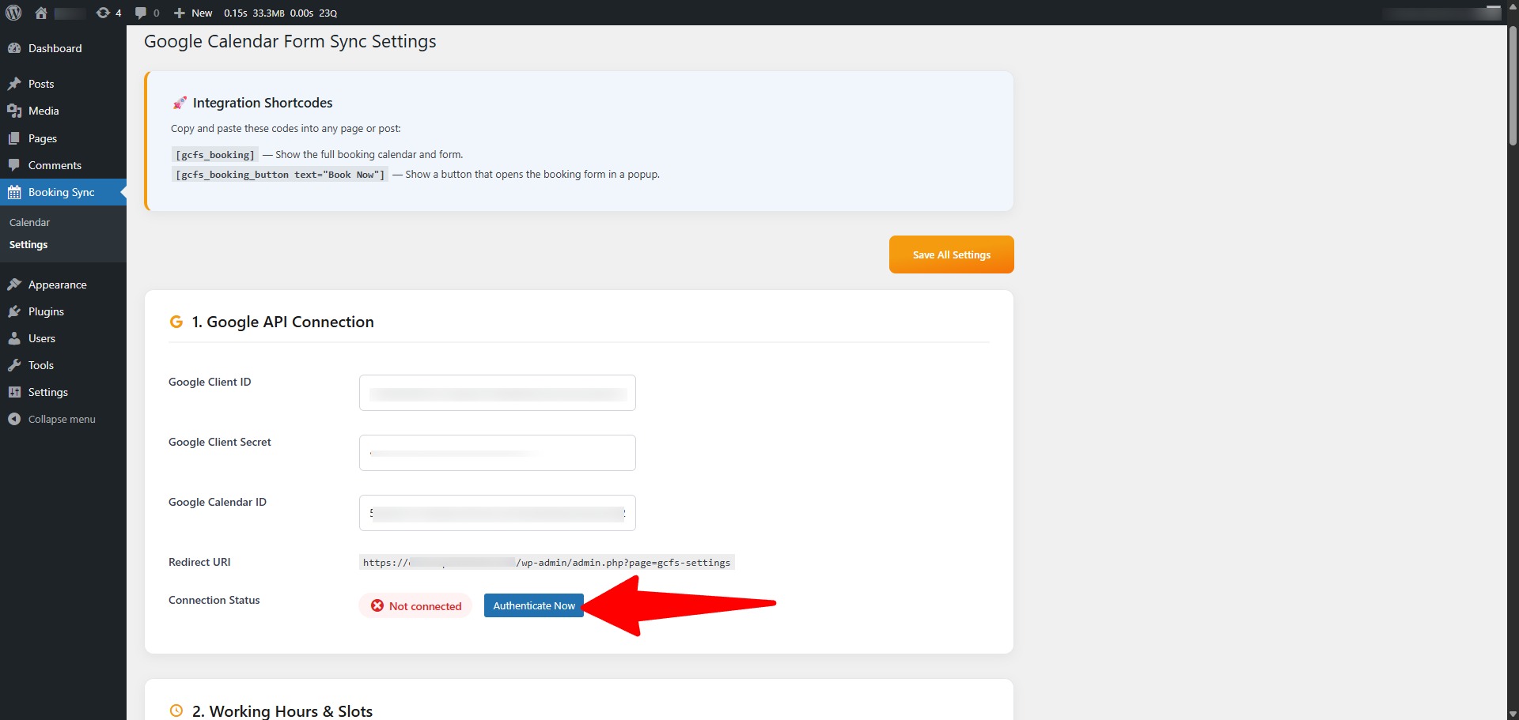The height and width of the screenshot is (720, 1519).
Task: Click the Settings sliders icon in sidebar
Action: (x=14, y=392)
